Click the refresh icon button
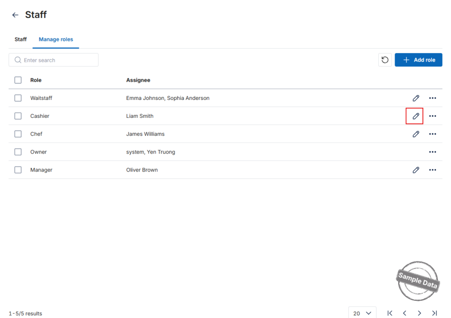 click(385, 60)
